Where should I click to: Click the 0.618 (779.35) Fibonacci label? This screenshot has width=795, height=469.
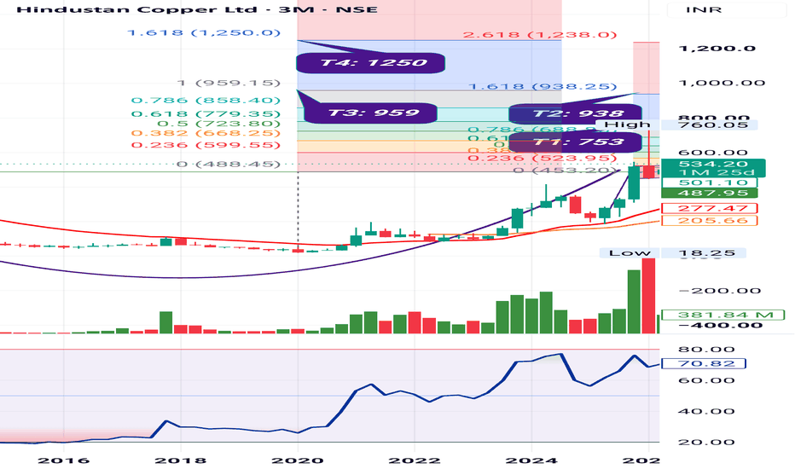[206, 113]
